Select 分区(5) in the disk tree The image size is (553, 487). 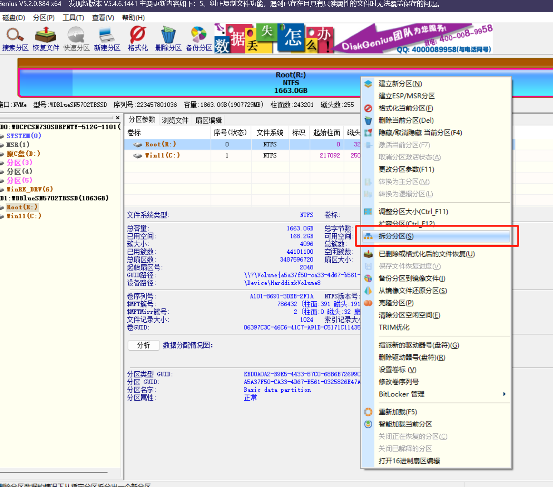point(19,180)
